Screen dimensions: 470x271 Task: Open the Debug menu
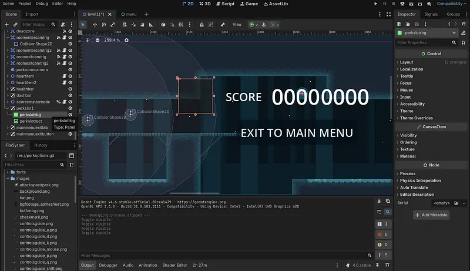point(41,4)
